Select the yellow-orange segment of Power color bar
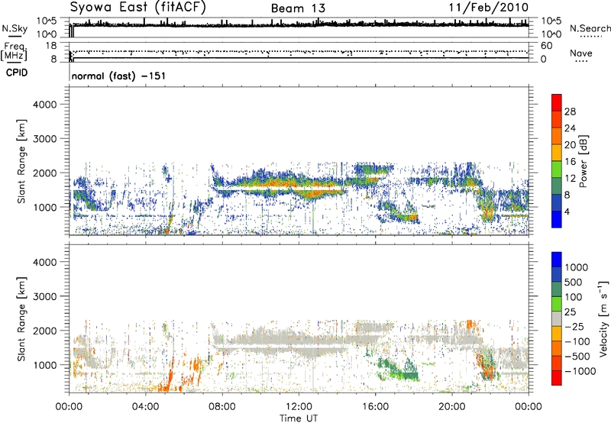 (557, 152)
